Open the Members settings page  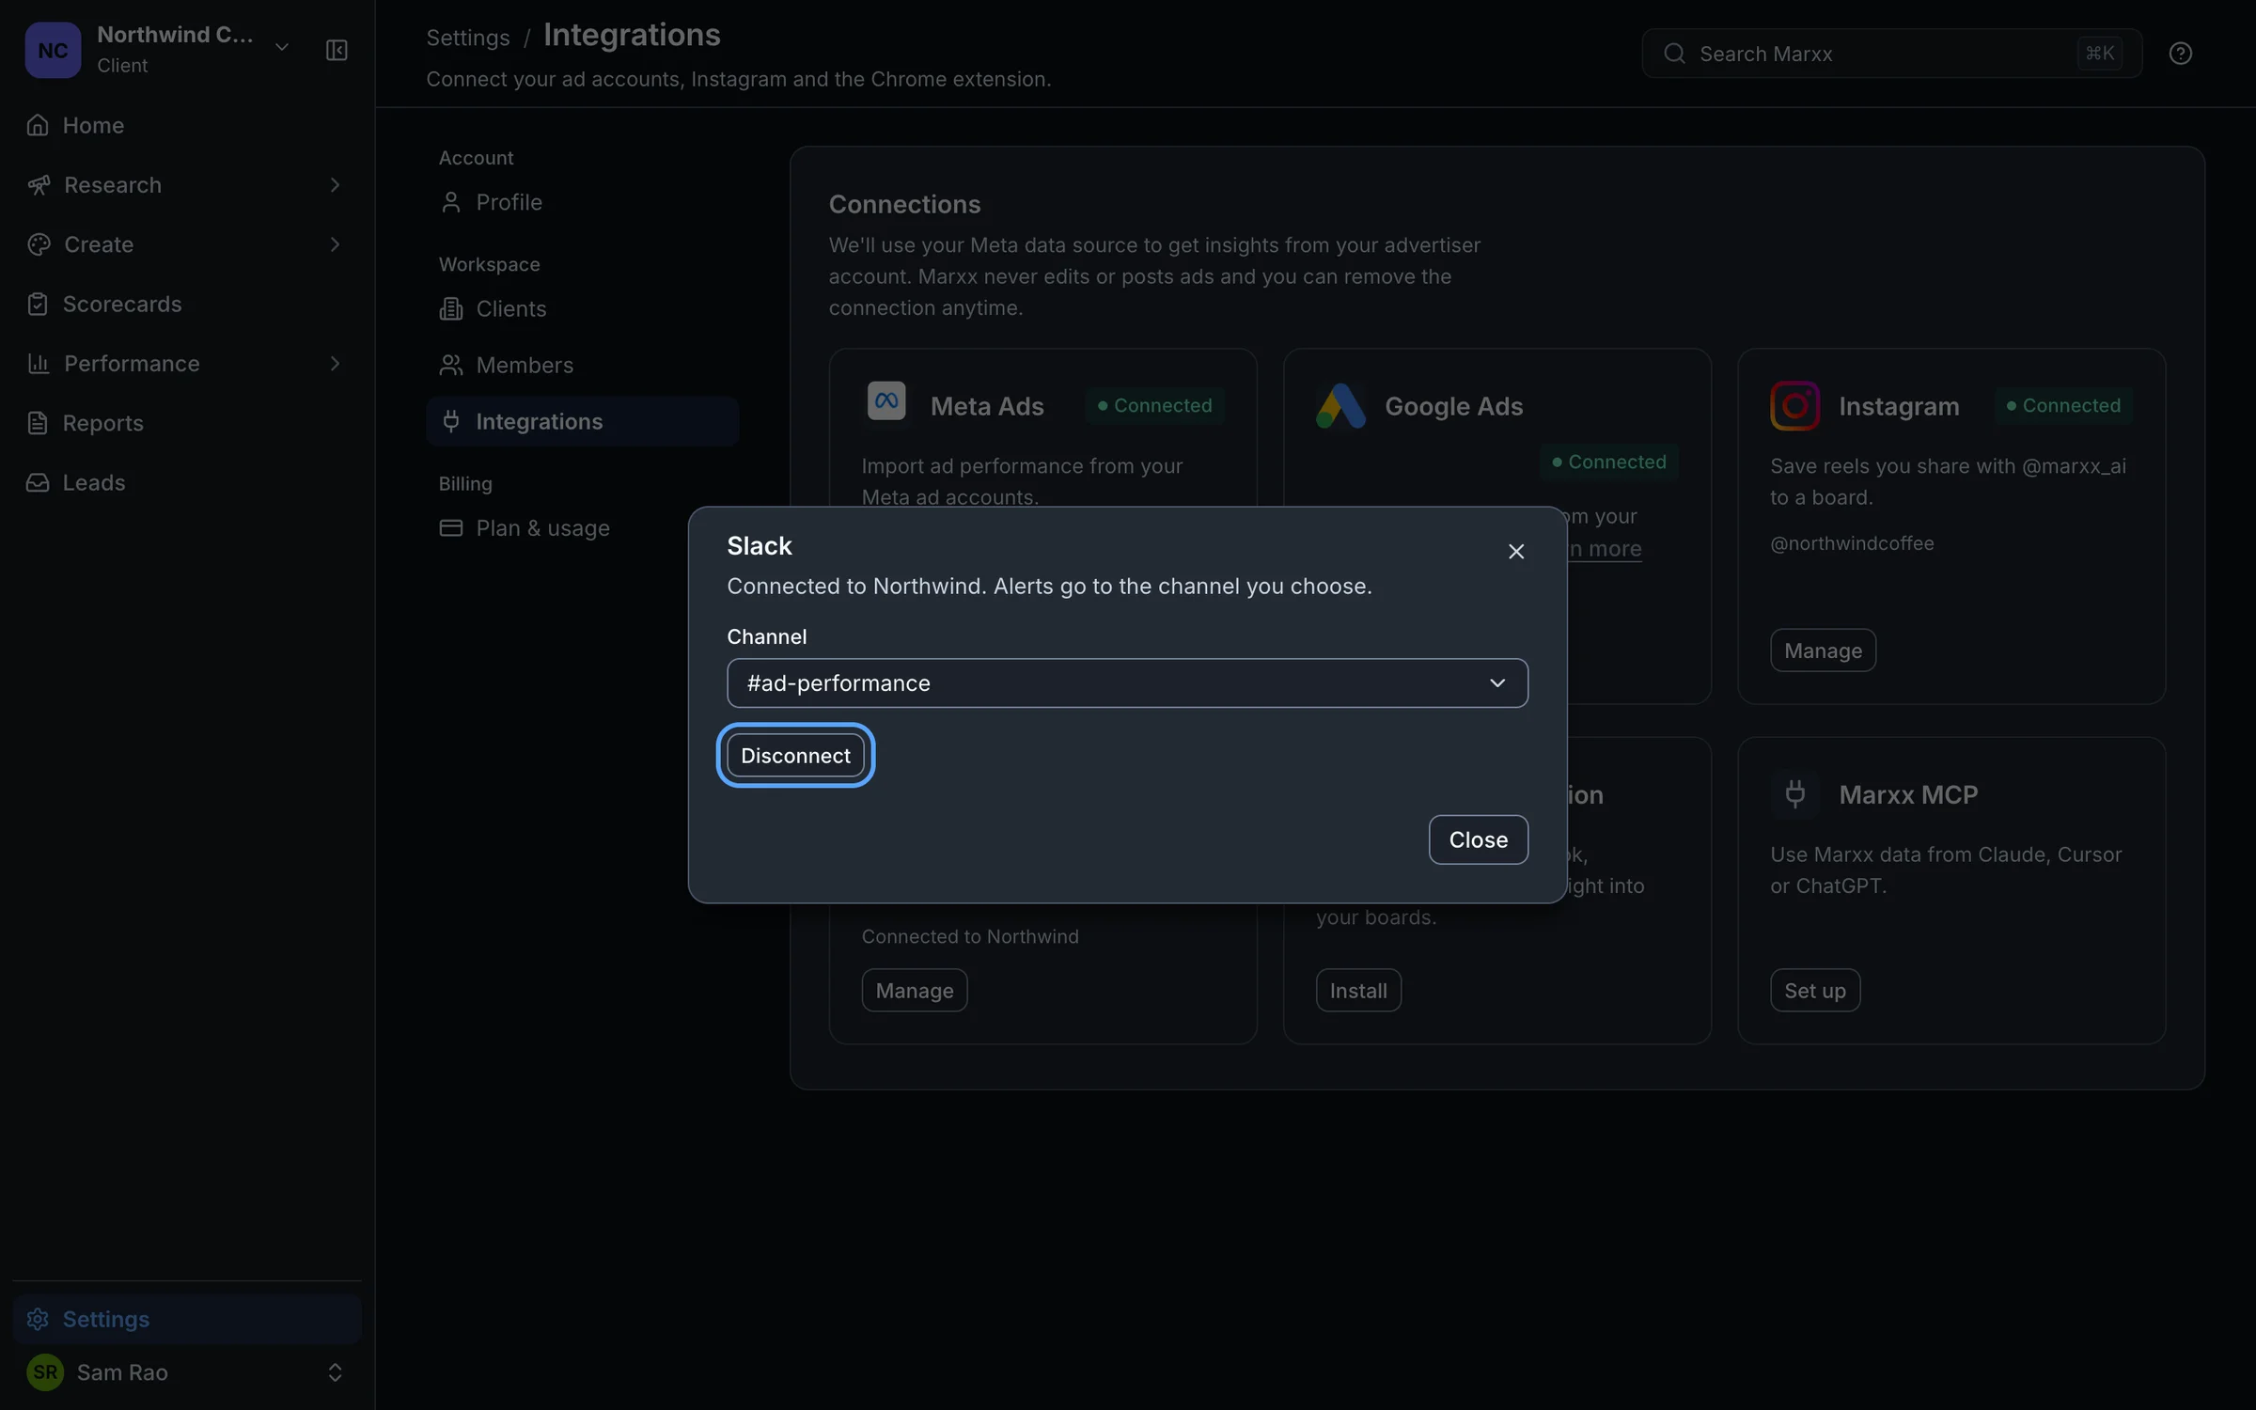pyautogui.click(x=582, y=365)
